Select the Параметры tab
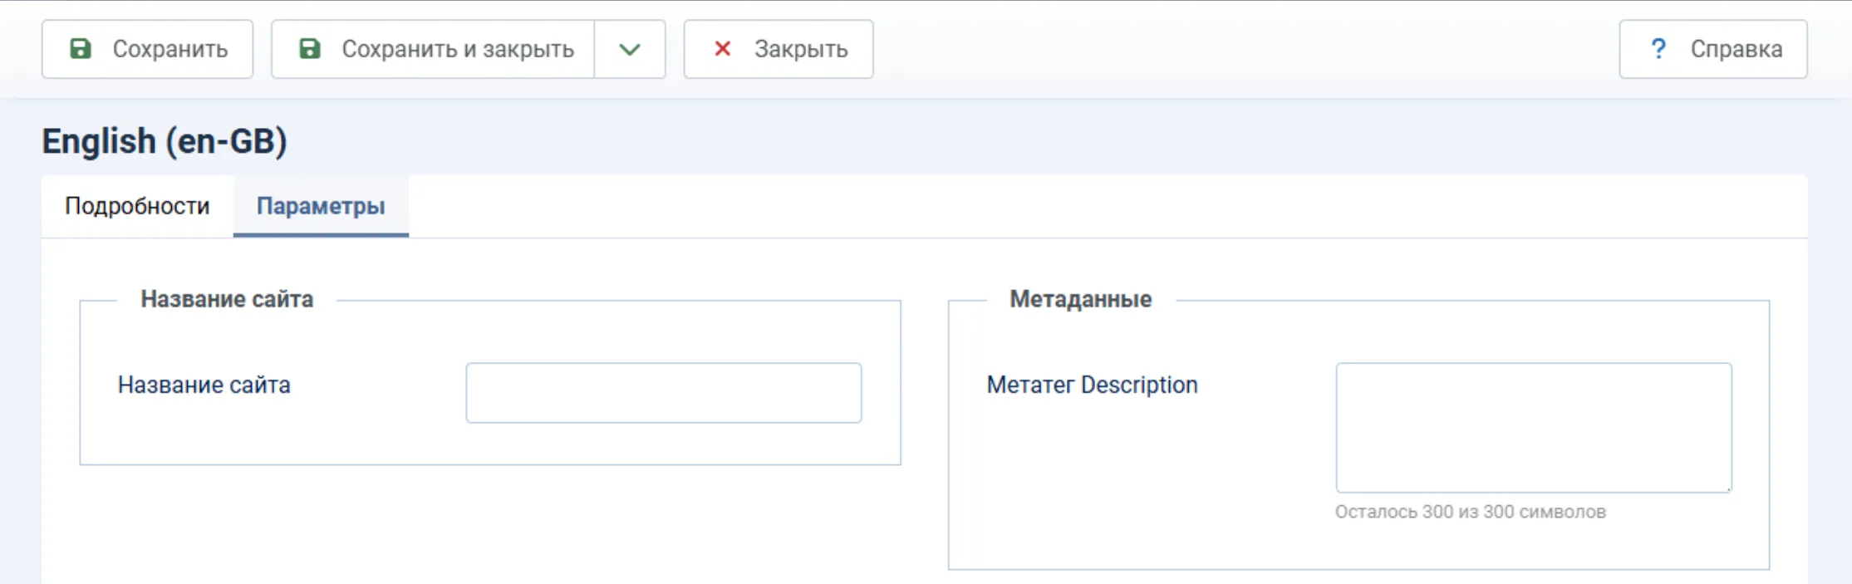 point(321,206)
